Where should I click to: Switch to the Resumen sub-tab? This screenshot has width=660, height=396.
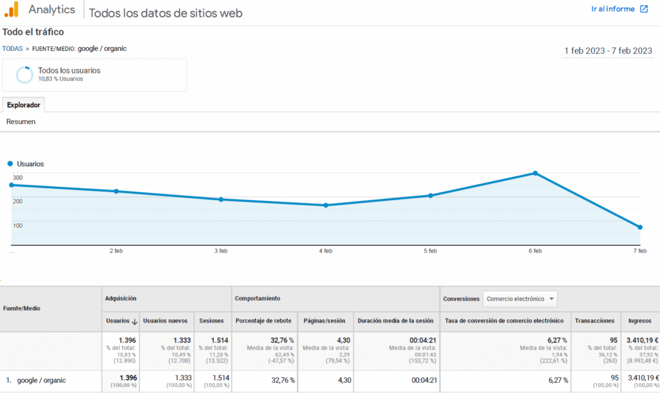[21, 122]
